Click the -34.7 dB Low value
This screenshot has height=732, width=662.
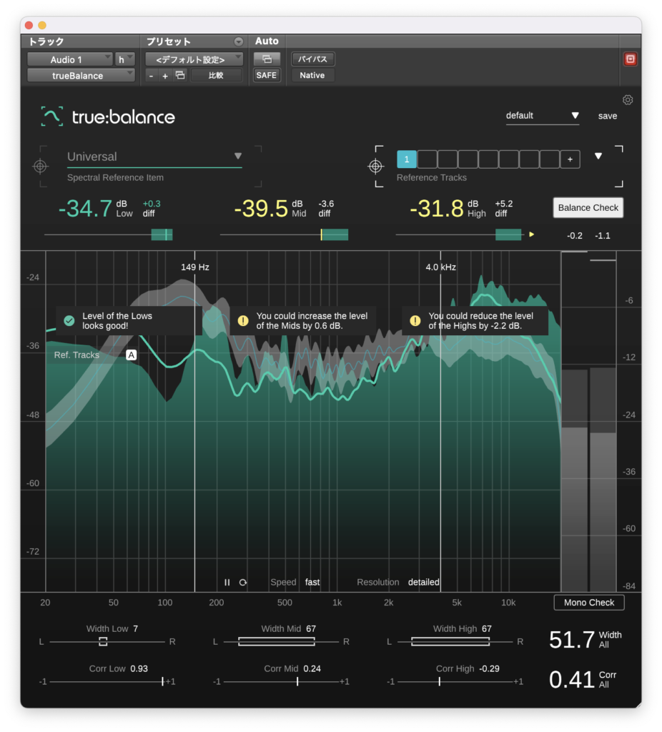click(x=86, y=208)
